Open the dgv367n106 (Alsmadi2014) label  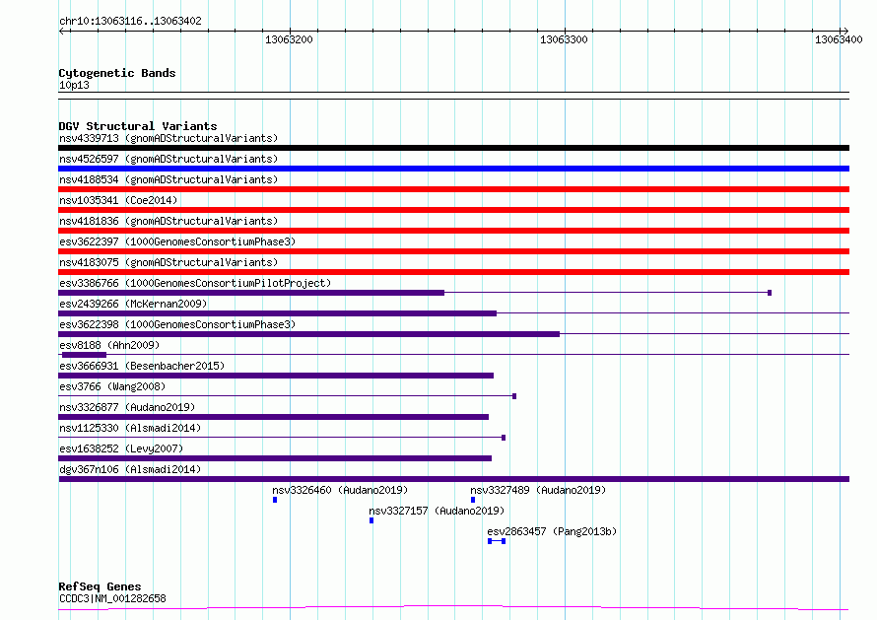130,469
